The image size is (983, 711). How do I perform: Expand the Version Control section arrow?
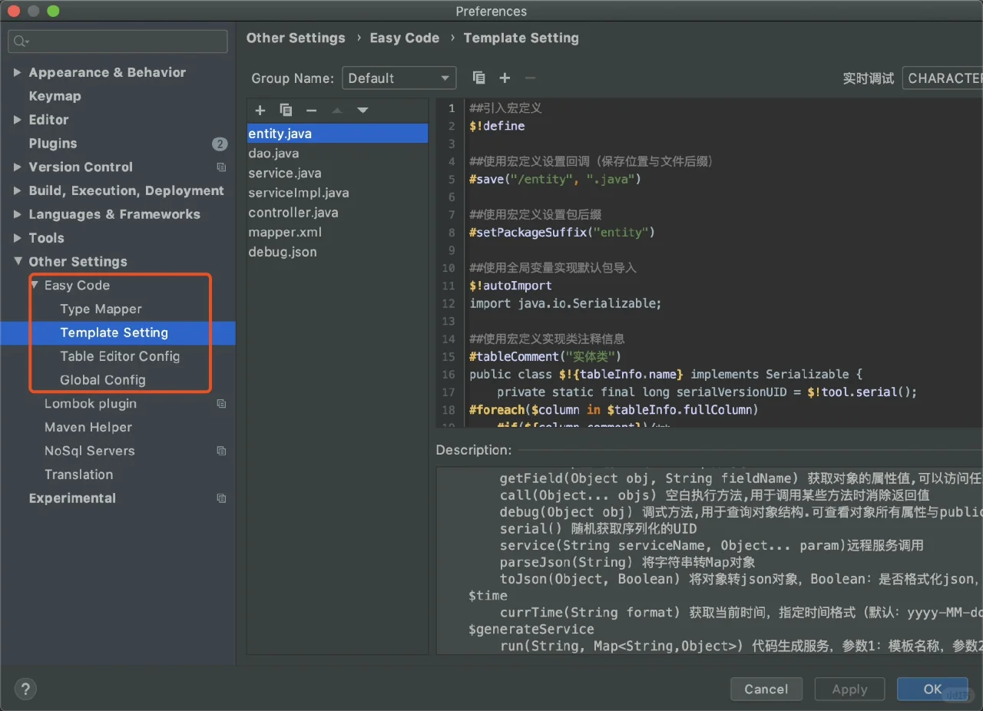pyautogui.click(x=17, y=167)
